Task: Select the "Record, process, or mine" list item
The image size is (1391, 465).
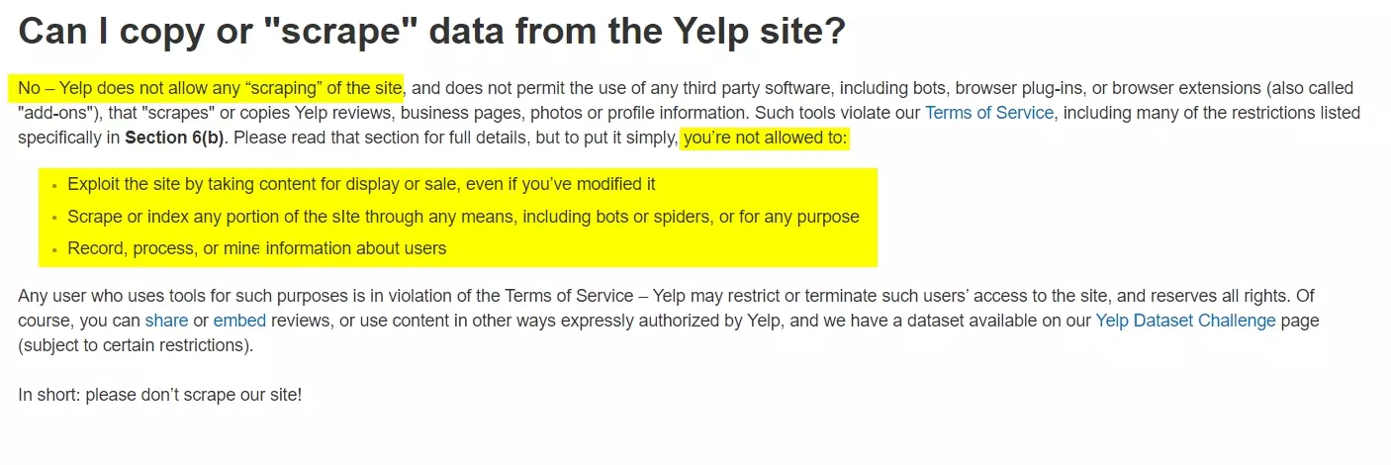Action: tap(256, 248)
